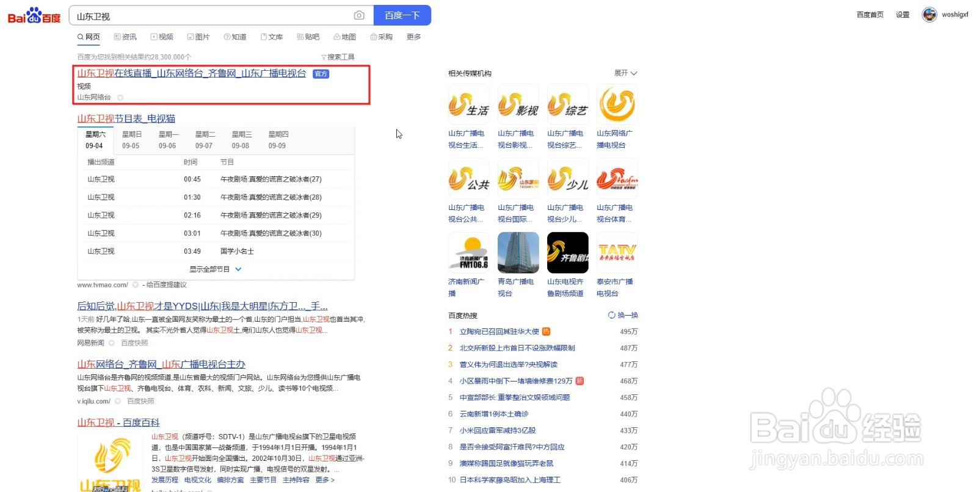Image resolution: width=977 pixels, height=492 pixels.
Task: Click the 山东卫视 baike logo thumbnail
Action: [x=110, y=462]
